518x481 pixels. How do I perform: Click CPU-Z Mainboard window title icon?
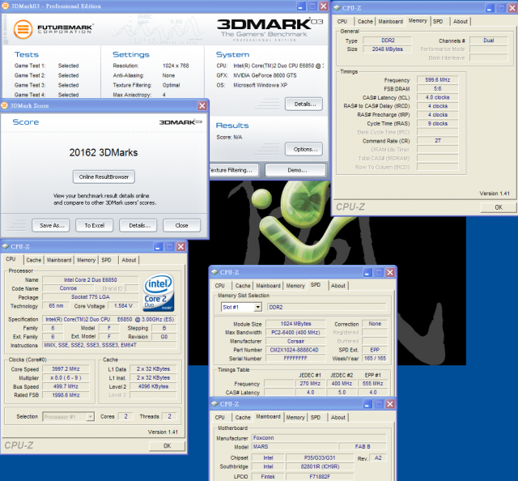click(214, 403)
